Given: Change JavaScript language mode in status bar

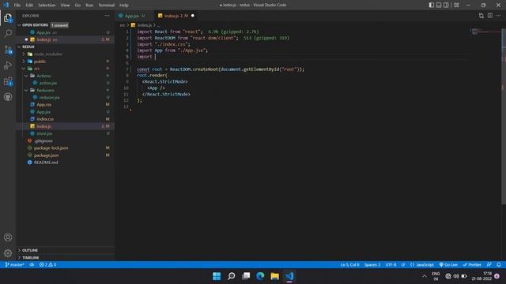Looking at the screenshot, I should [x=422, y=265].
